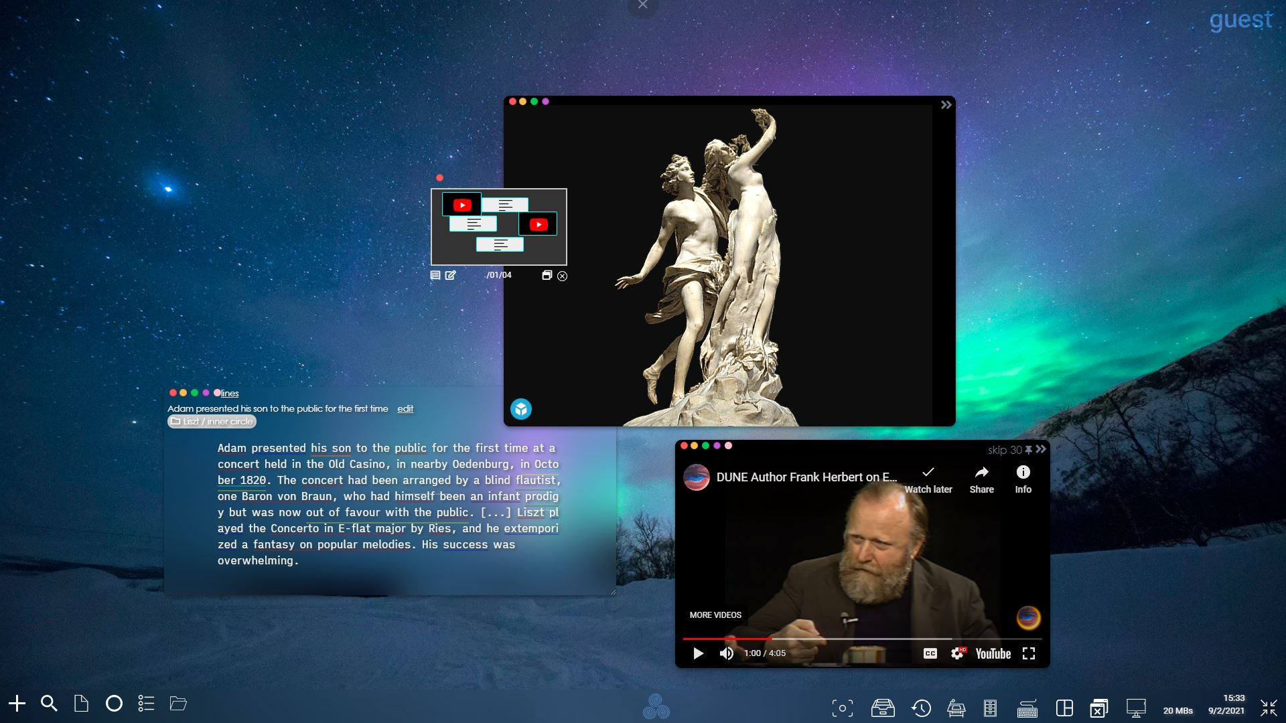Open search with the magnifier icon
1286x723 pixels.
click(49, 704)
